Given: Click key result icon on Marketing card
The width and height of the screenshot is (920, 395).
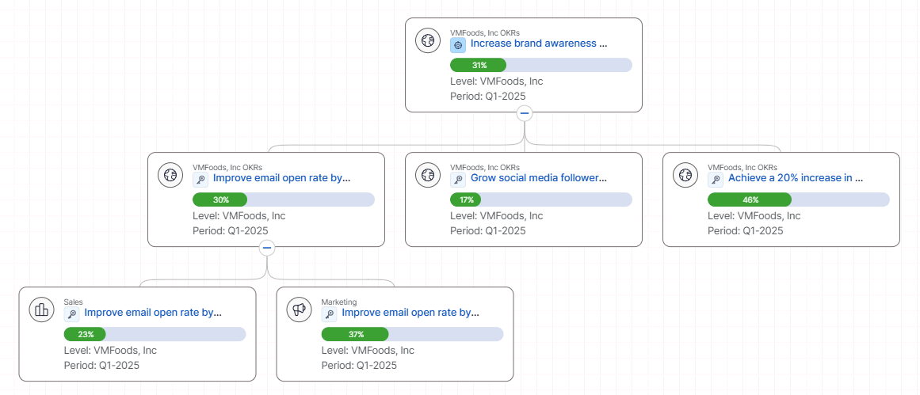Looking at the screenshot, I should [330, 314].
